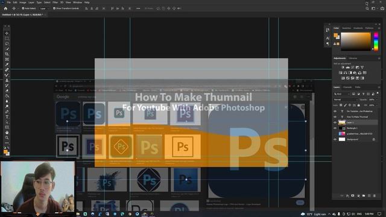Image resolution: width=386 pixels, height=217 pixels.
Task: Open the File menu
Action: (9, 2)
